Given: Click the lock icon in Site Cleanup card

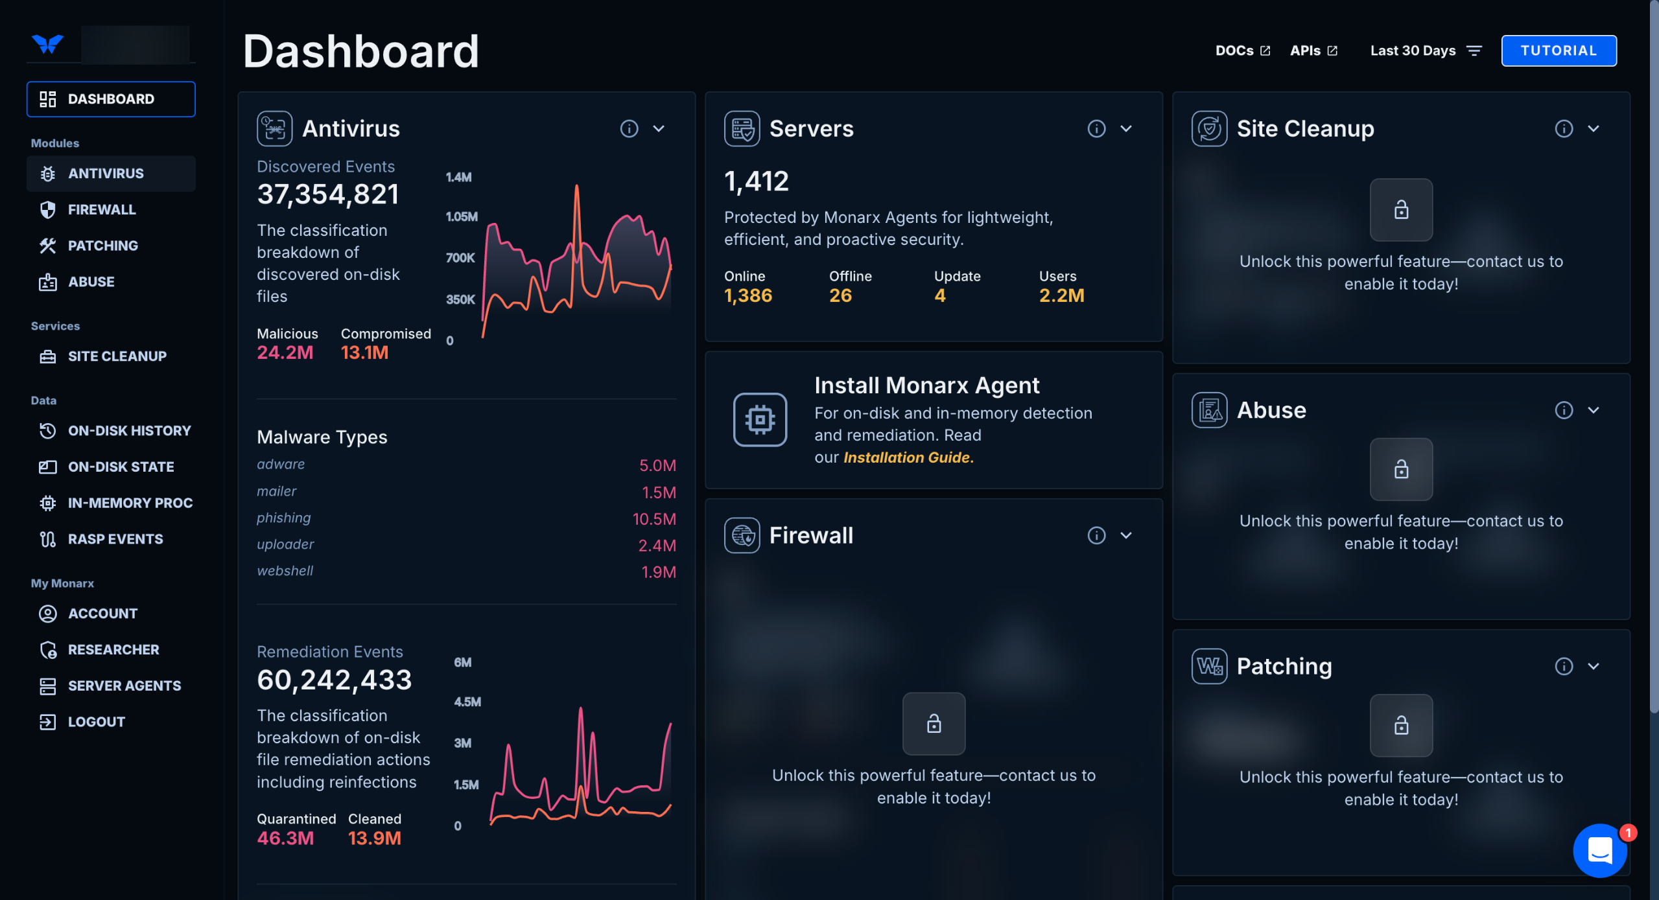Looking at the screenshot, I should click(x=1401, y=210).
